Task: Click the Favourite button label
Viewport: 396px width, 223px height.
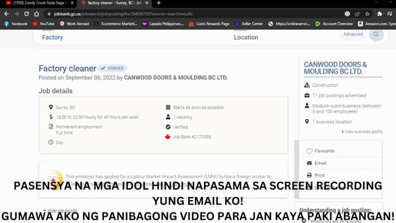Action: [324, 151]
